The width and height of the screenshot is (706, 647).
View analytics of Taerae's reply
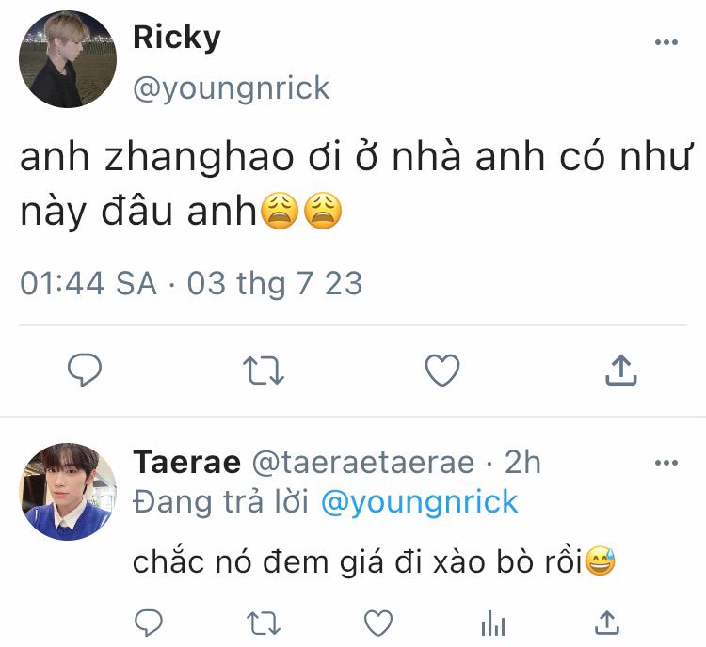click(493, 623)
